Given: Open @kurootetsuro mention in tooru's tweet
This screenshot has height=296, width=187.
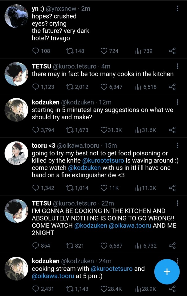Looking at the screenshot, I should pyautogui.click(x=104, y=160).
